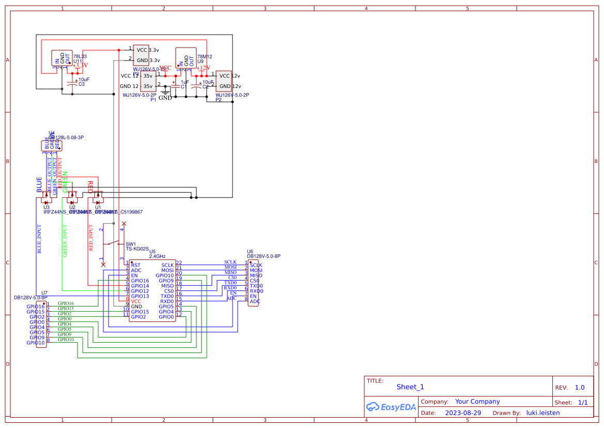Select the sheet number 1/1
The width and height of the screenshot is (604, 428).
pyautogui.click(x=583, y=403)
